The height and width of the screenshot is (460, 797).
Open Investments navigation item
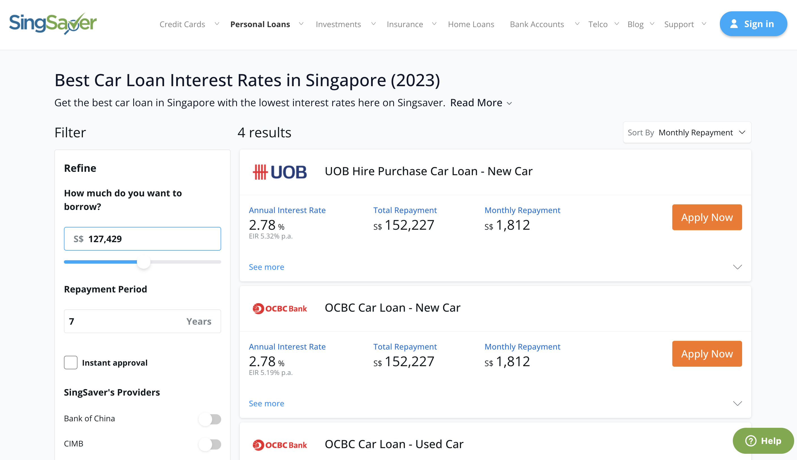(x=338, y=24)
